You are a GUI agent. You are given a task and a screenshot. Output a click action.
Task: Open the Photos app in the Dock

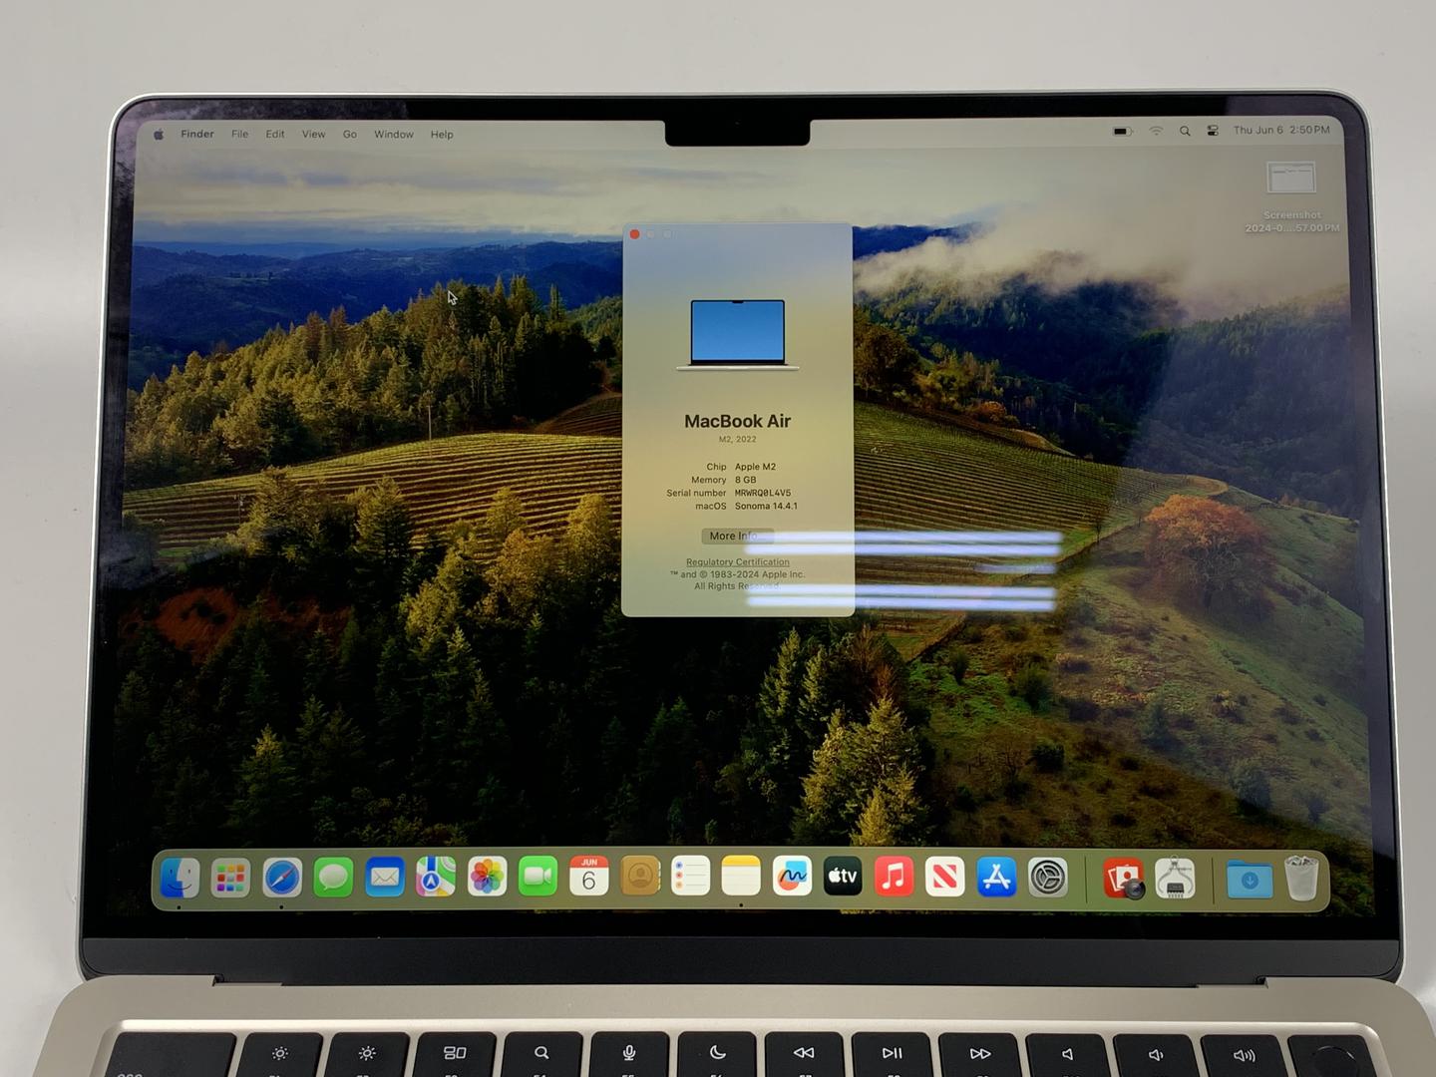[x=488, y=878]
